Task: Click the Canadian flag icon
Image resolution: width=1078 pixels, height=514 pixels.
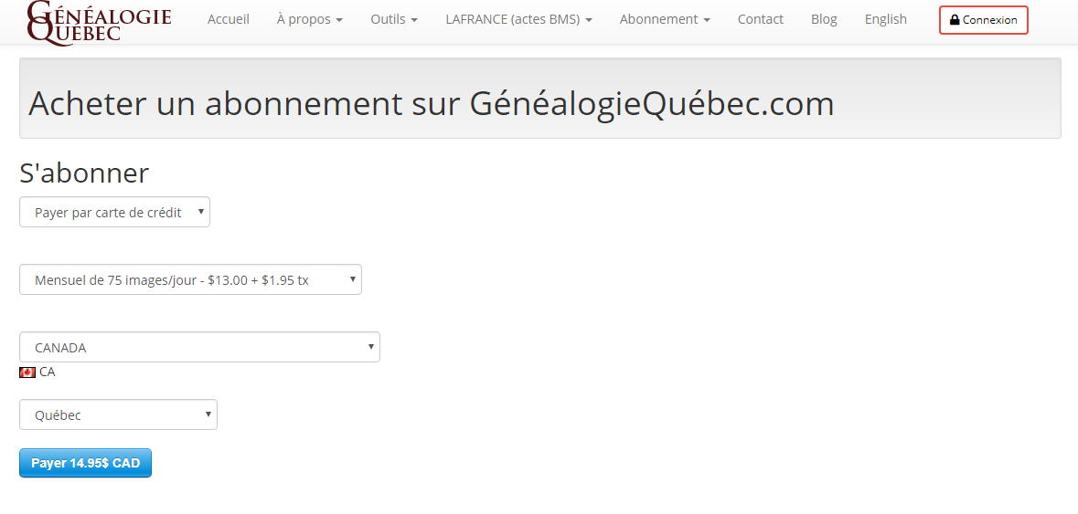Action: (27, 372)
